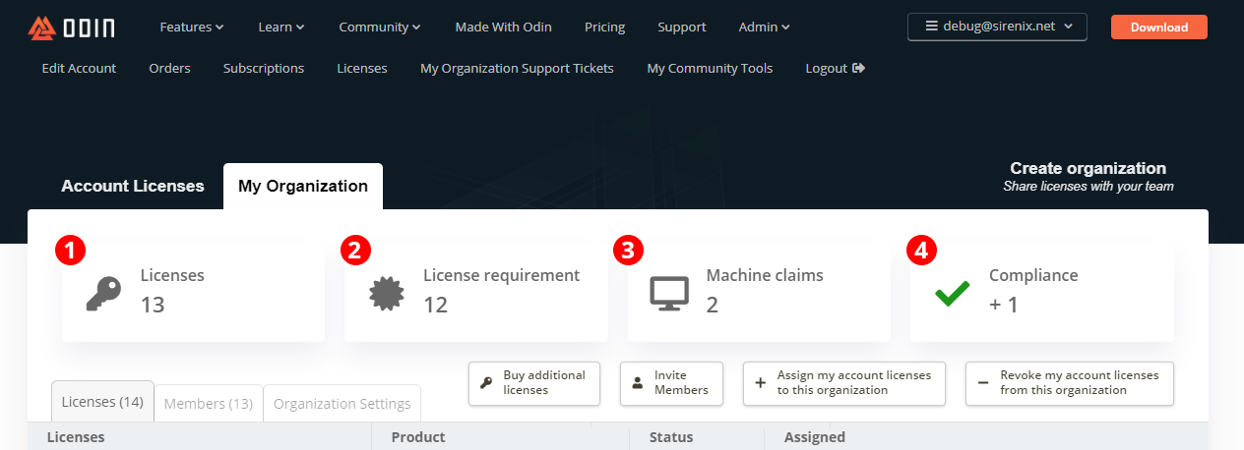The image size is (1244, 450).
Task: Switch to the Members (13) tab
Action: 209,404
